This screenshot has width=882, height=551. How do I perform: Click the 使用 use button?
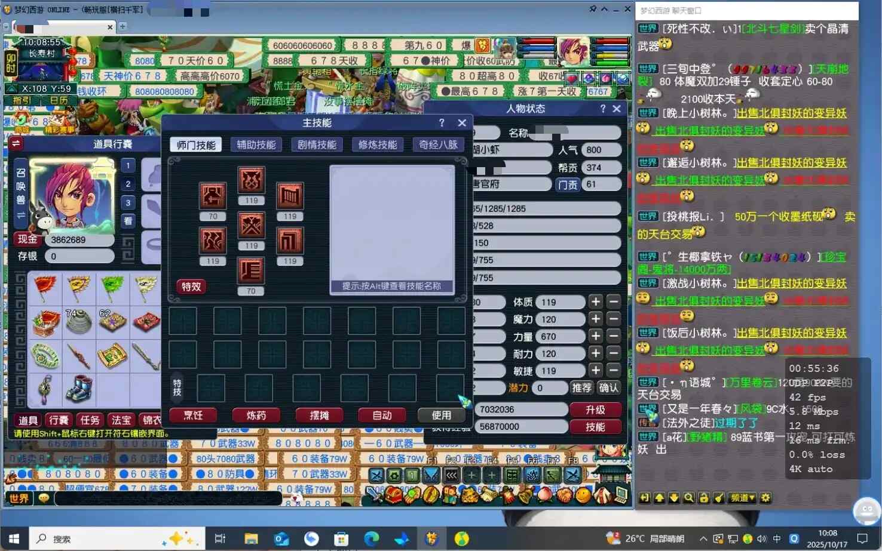pos(442,415)
